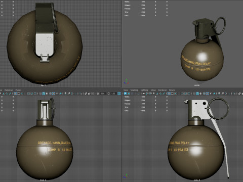This screenshot has width=243, height=182.
Task: Click Safe Title icon in side panel
Action: [189, 94]
